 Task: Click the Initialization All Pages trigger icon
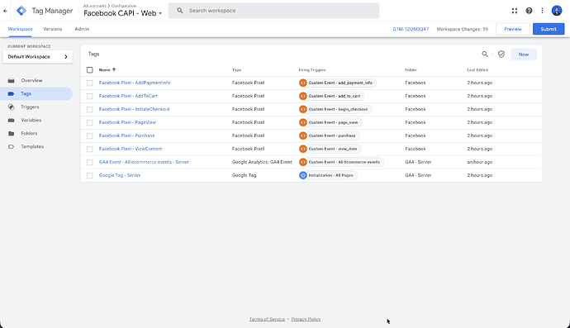point(303,175)
